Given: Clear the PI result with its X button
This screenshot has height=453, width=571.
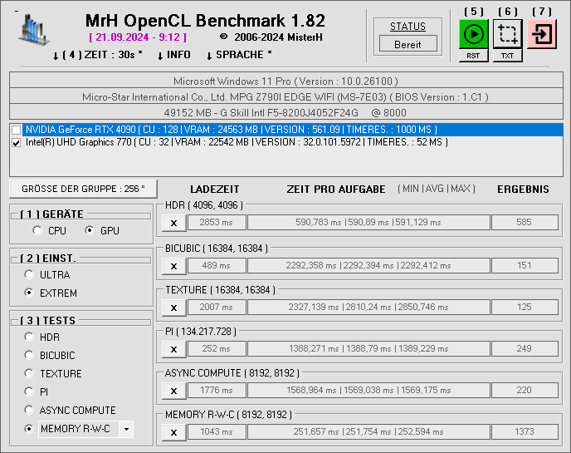Looking at the screenshot, I should (174, 349).
